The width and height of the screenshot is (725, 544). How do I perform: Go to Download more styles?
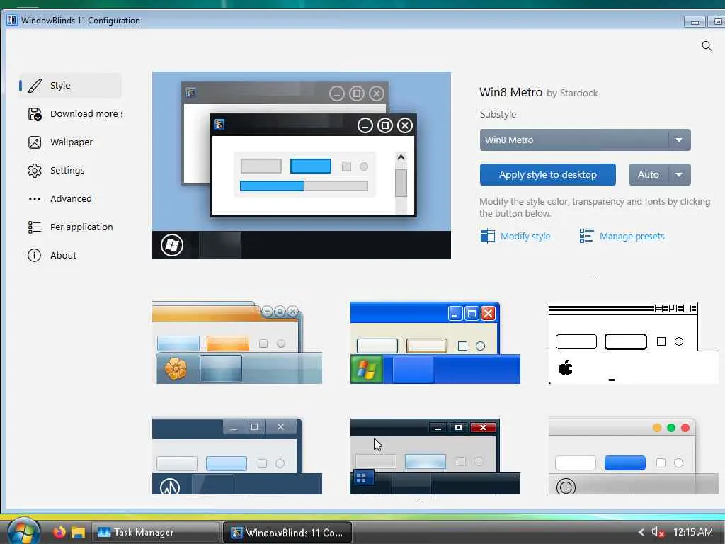(70, 114)
